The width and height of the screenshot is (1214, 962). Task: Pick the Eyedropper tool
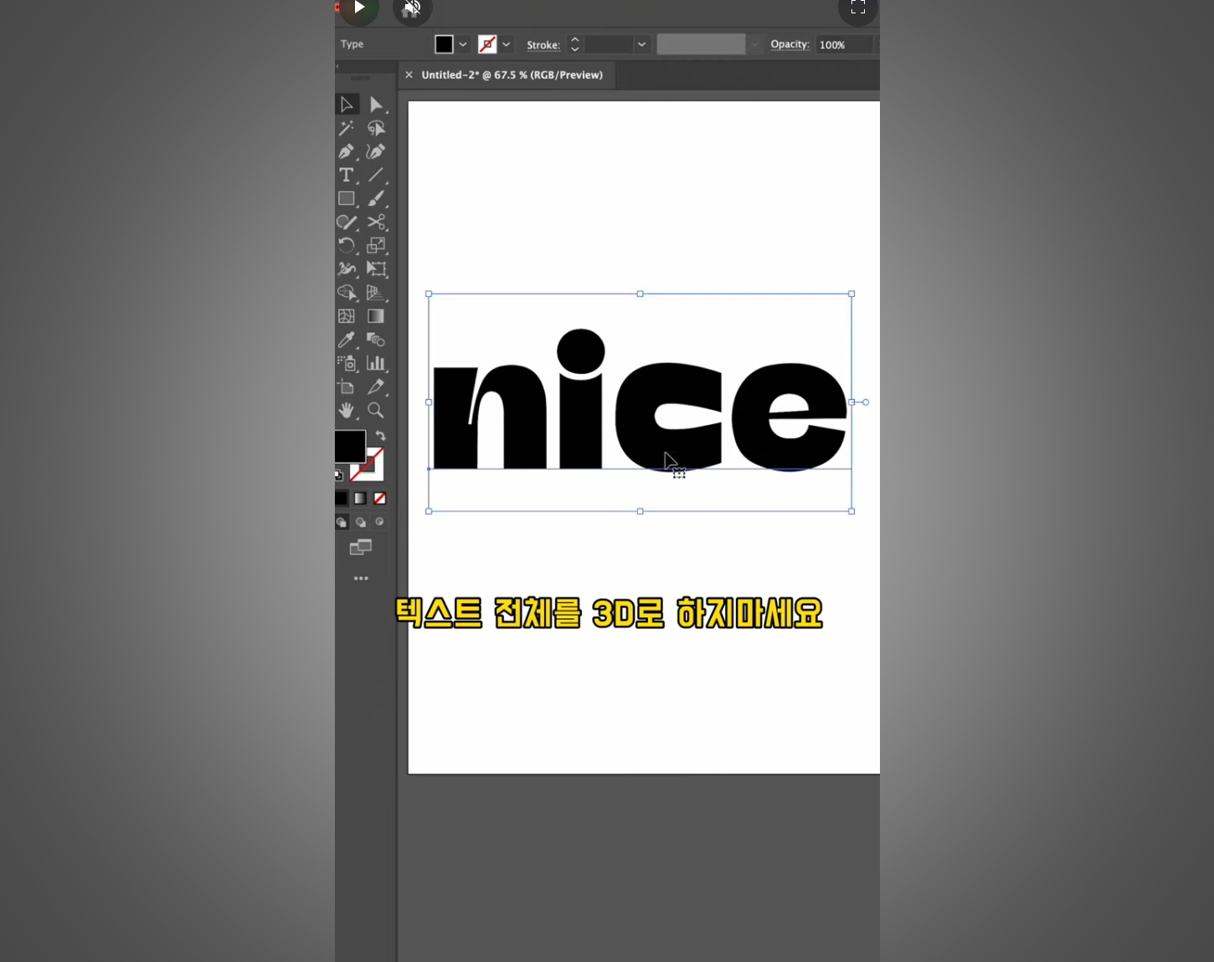[x=346, y=340]
